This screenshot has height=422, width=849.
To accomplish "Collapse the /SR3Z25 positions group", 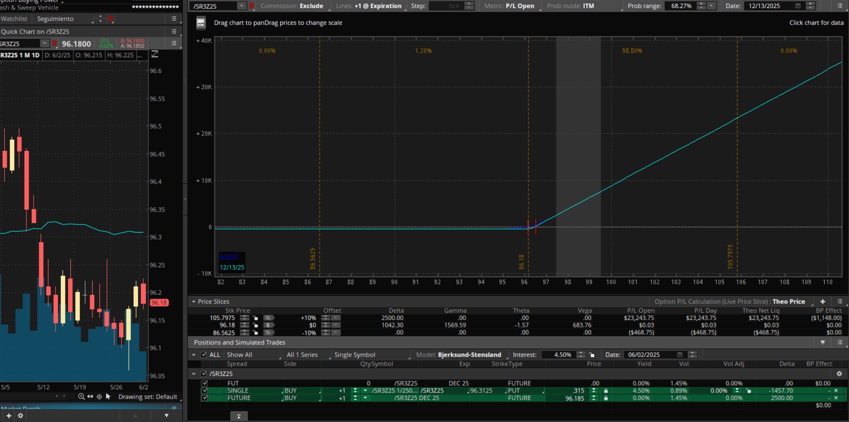I will click(x=193, y=374).
